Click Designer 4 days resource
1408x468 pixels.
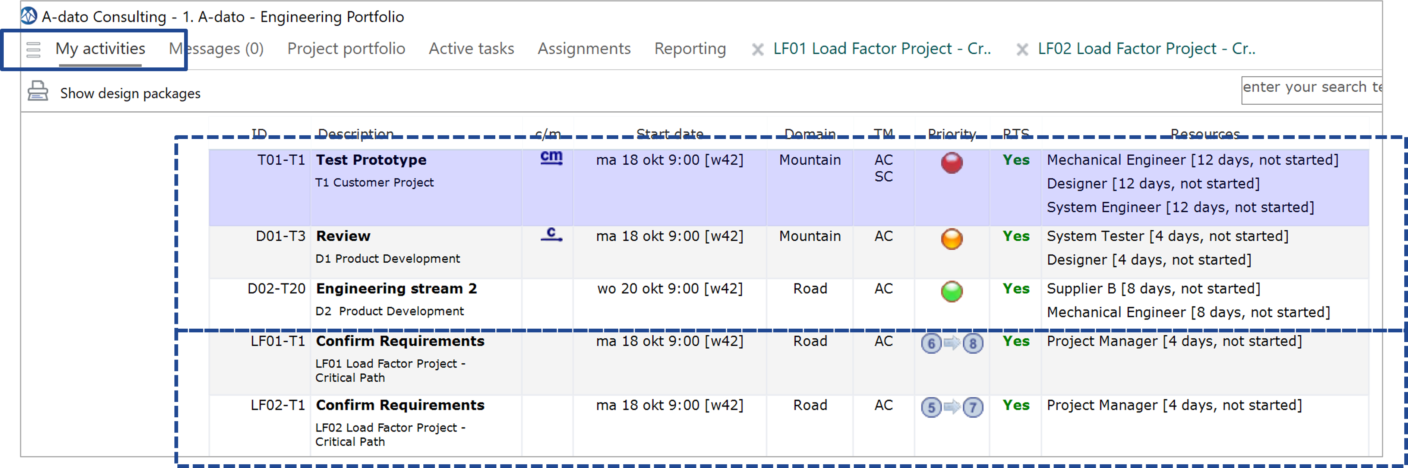click(1149, 260)
